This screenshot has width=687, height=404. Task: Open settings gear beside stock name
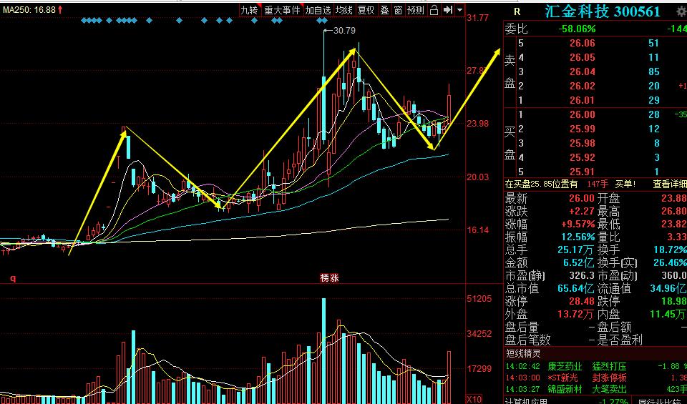[x=678, y=11]
